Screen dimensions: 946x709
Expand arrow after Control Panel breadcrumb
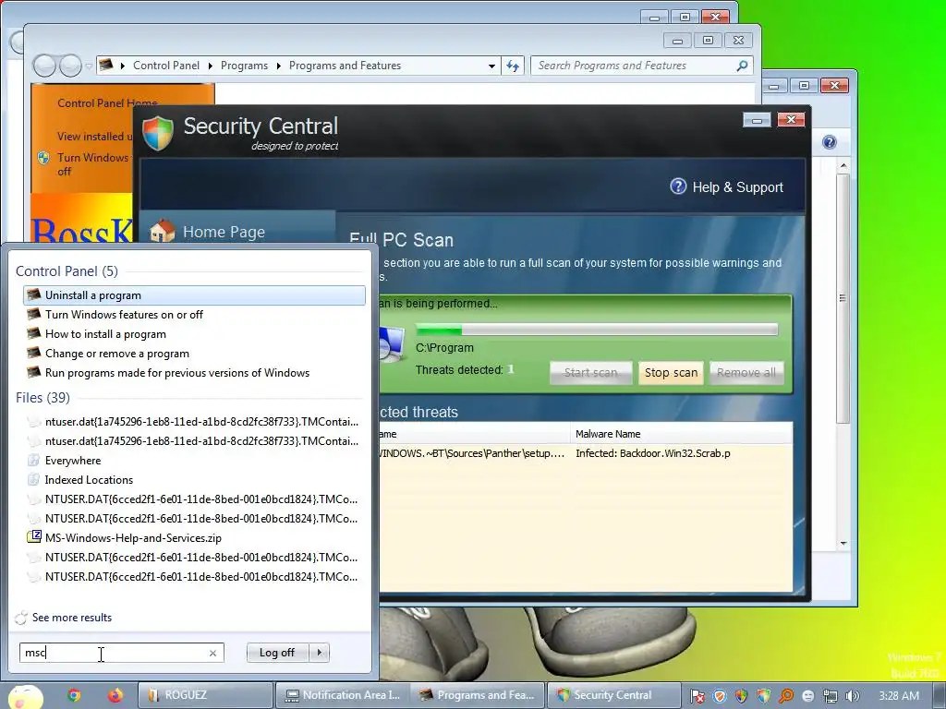pyautogui.click(x=211, y=66)
